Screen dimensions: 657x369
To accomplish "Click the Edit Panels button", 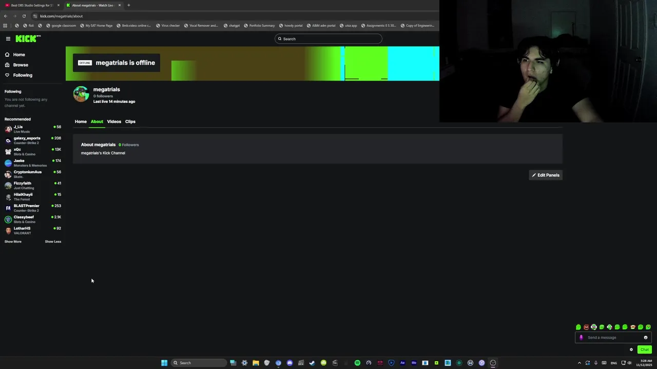I will (x=546, y=175).
